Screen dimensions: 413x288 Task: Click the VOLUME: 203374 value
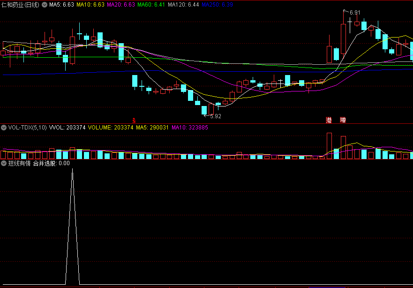point(111,128)
